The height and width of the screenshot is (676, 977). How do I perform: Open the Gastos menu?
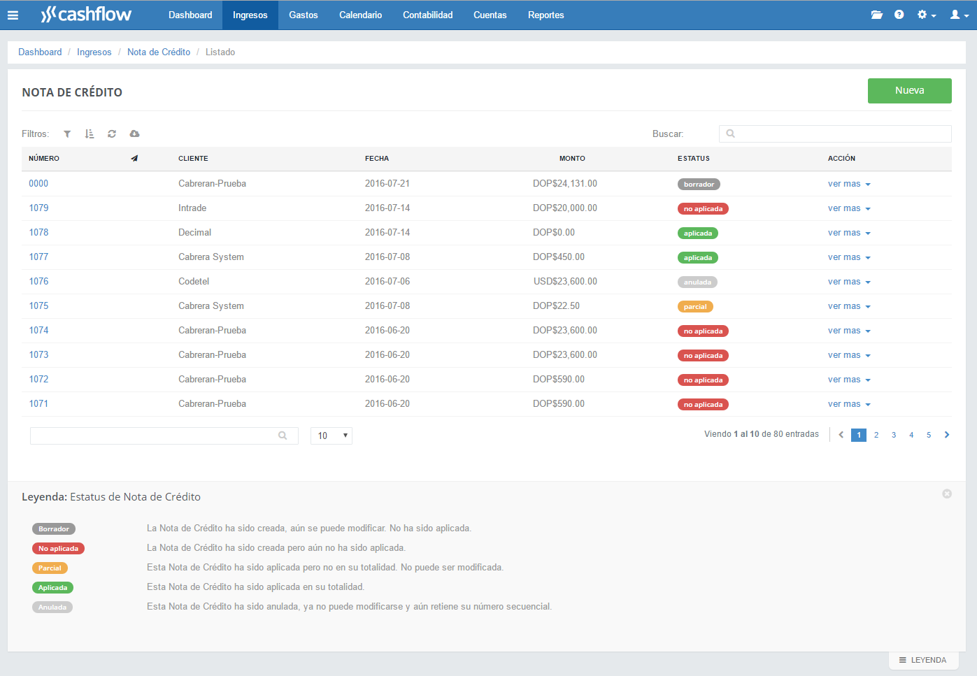pyautogui.click(x=304, y=15)
